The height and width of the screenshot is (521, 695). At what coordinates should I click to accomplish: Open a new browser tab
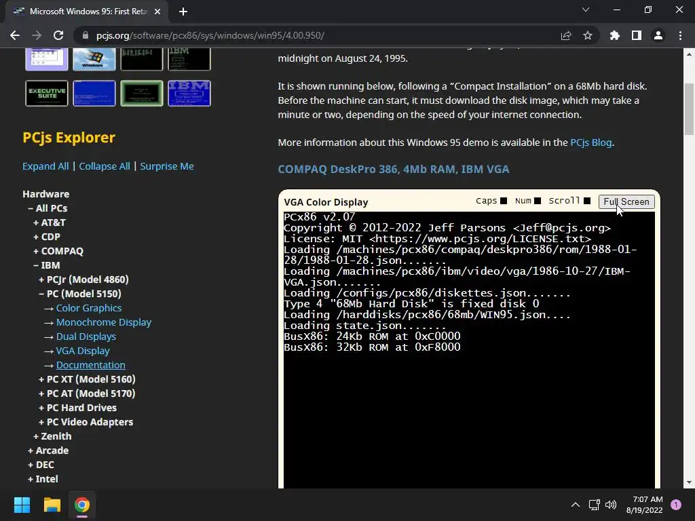[x=183, y=12]
